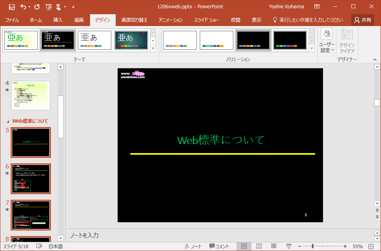
Task: Choose the first white variation swatch
Action: pos(180,40)
